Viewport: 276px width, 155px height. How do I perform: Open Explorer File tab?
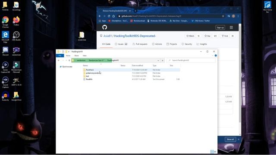pos(60,56)
